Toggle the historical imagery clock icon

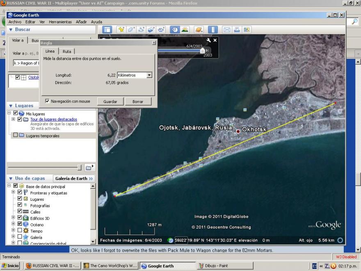[175, 30]
